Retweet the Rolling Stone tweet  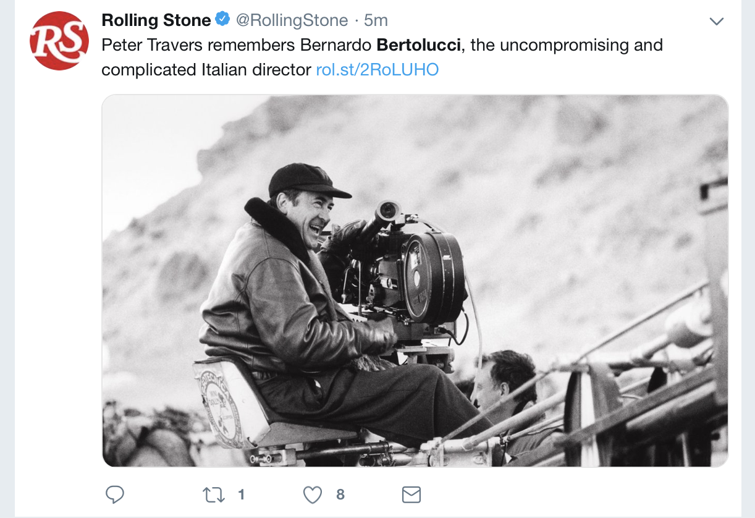click(213, 495)
